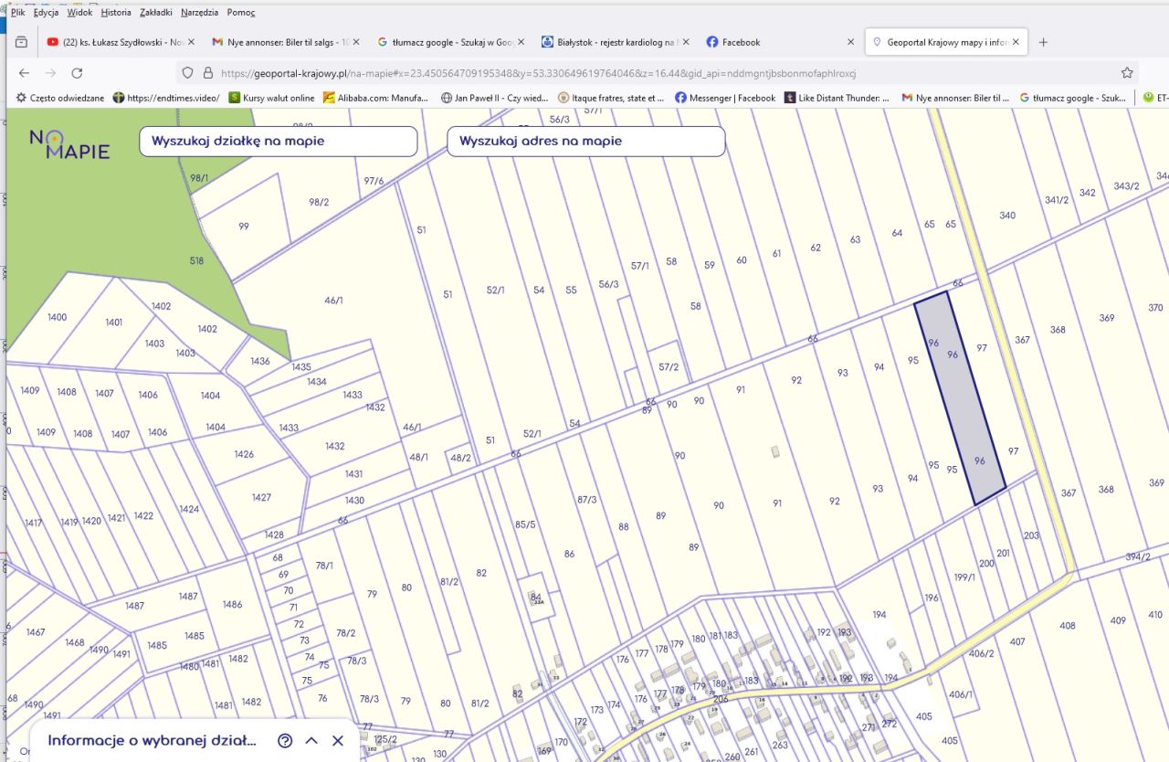
Task: Click the 'Wyszukaj działkę na mapie' search field
Action: click(x=279, y=142)
